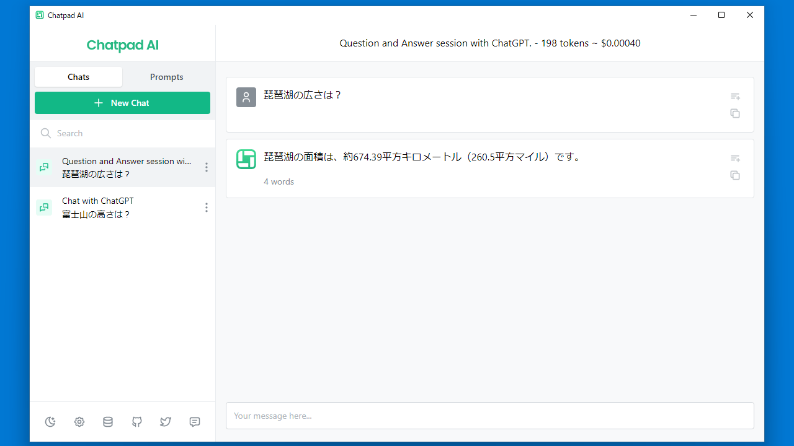This screenshot has height=446, width=794.
Task: Click the user avatar icon in first message
Action: pyautogui.click(x=246, y=97)
